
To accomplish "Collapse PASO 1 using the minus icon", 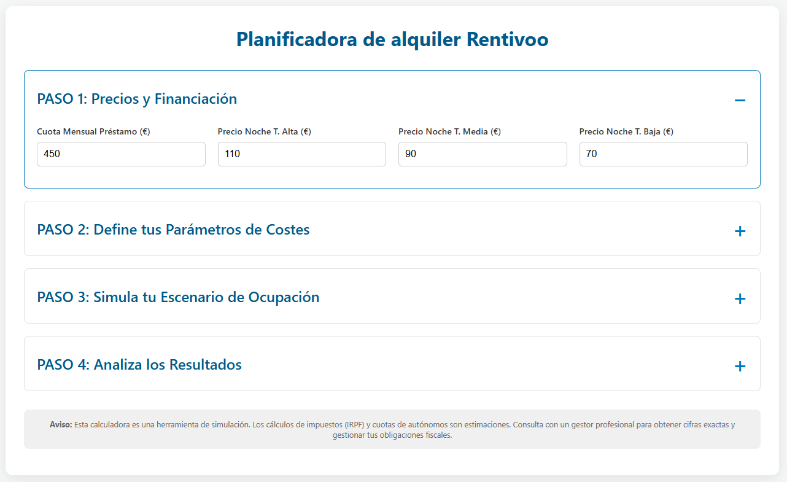I will [x=740, y=100].
